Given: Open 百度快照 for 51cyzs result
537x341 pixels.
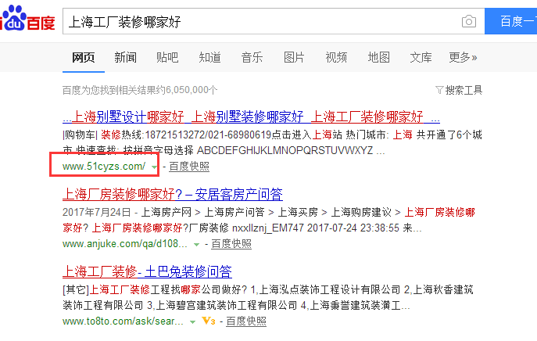Looking at the screenshot, I should pos(189,167).
